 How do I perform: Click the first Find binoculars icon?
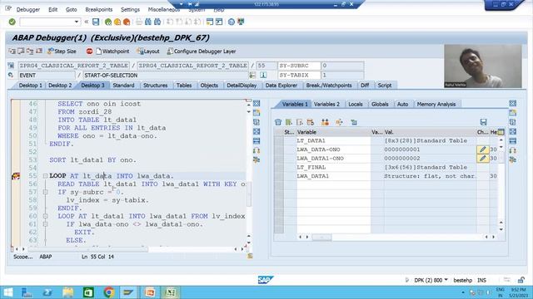click(x=148, y=22)
